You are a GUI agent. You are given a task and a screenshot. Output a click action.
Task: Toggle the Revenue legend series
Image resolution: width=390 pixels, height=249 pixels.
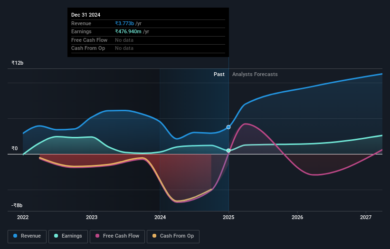click(x=27, y=236)
